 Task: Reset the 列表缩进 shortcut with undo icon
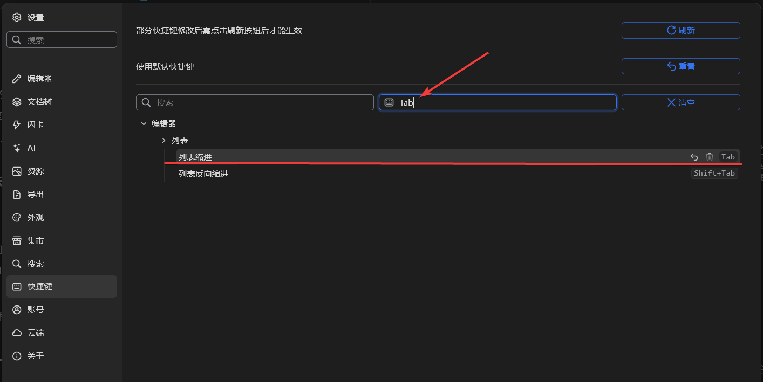(694, 157)
